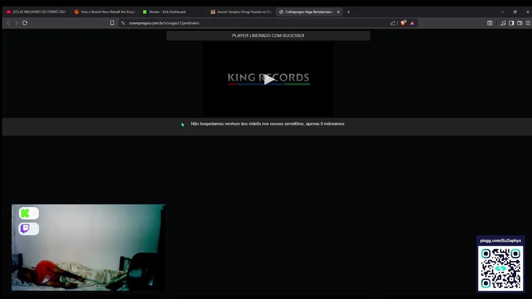
Task: Close the CoEmpregos Vaga Barista tab
Action: click(338, 12)
